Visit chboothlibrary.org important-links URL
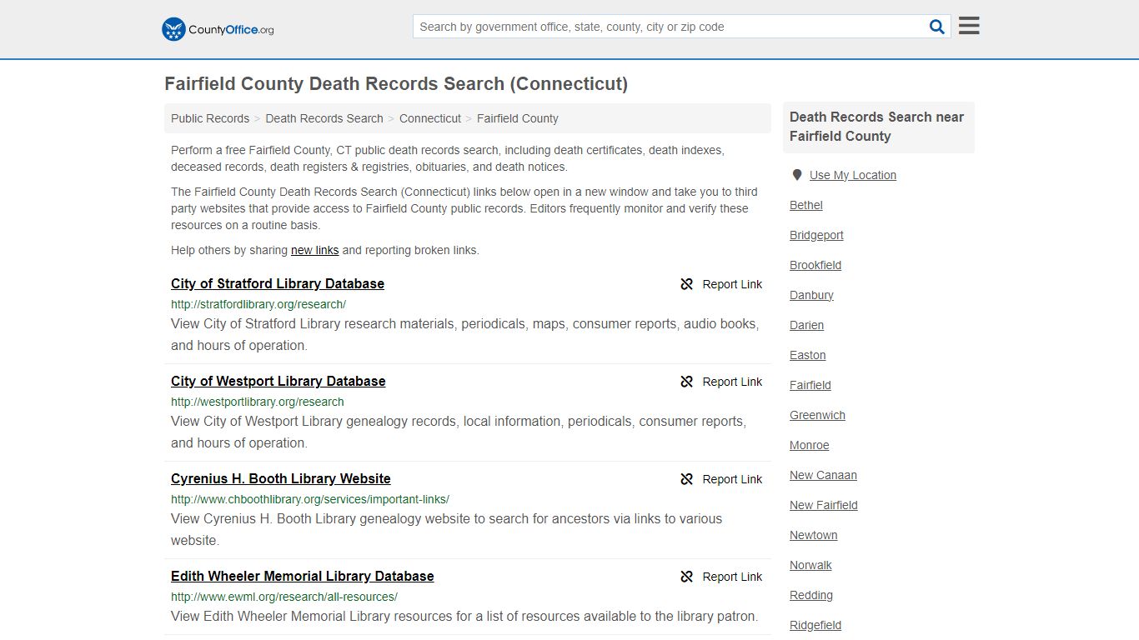Viewport: 1139px width, 640px height. tap(310, 499)
